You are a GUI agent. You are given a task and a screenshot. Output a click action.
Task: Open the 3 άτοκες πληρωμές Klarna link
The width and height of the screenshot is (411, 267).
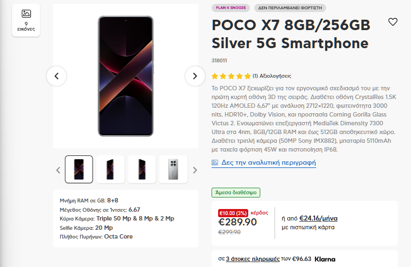(x=253, y=259)
